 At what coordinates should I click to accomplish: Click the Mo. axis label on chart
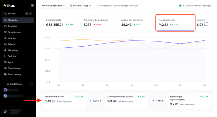click(156, 85)
